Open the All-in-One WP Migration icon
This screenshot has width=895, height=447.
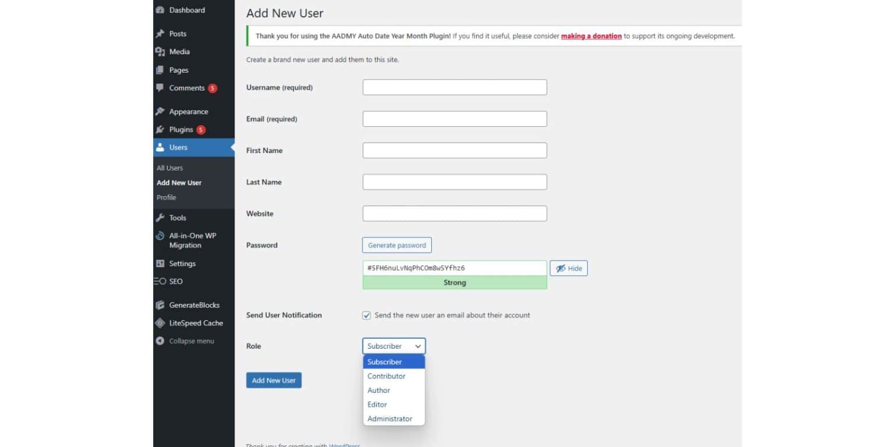160,236
